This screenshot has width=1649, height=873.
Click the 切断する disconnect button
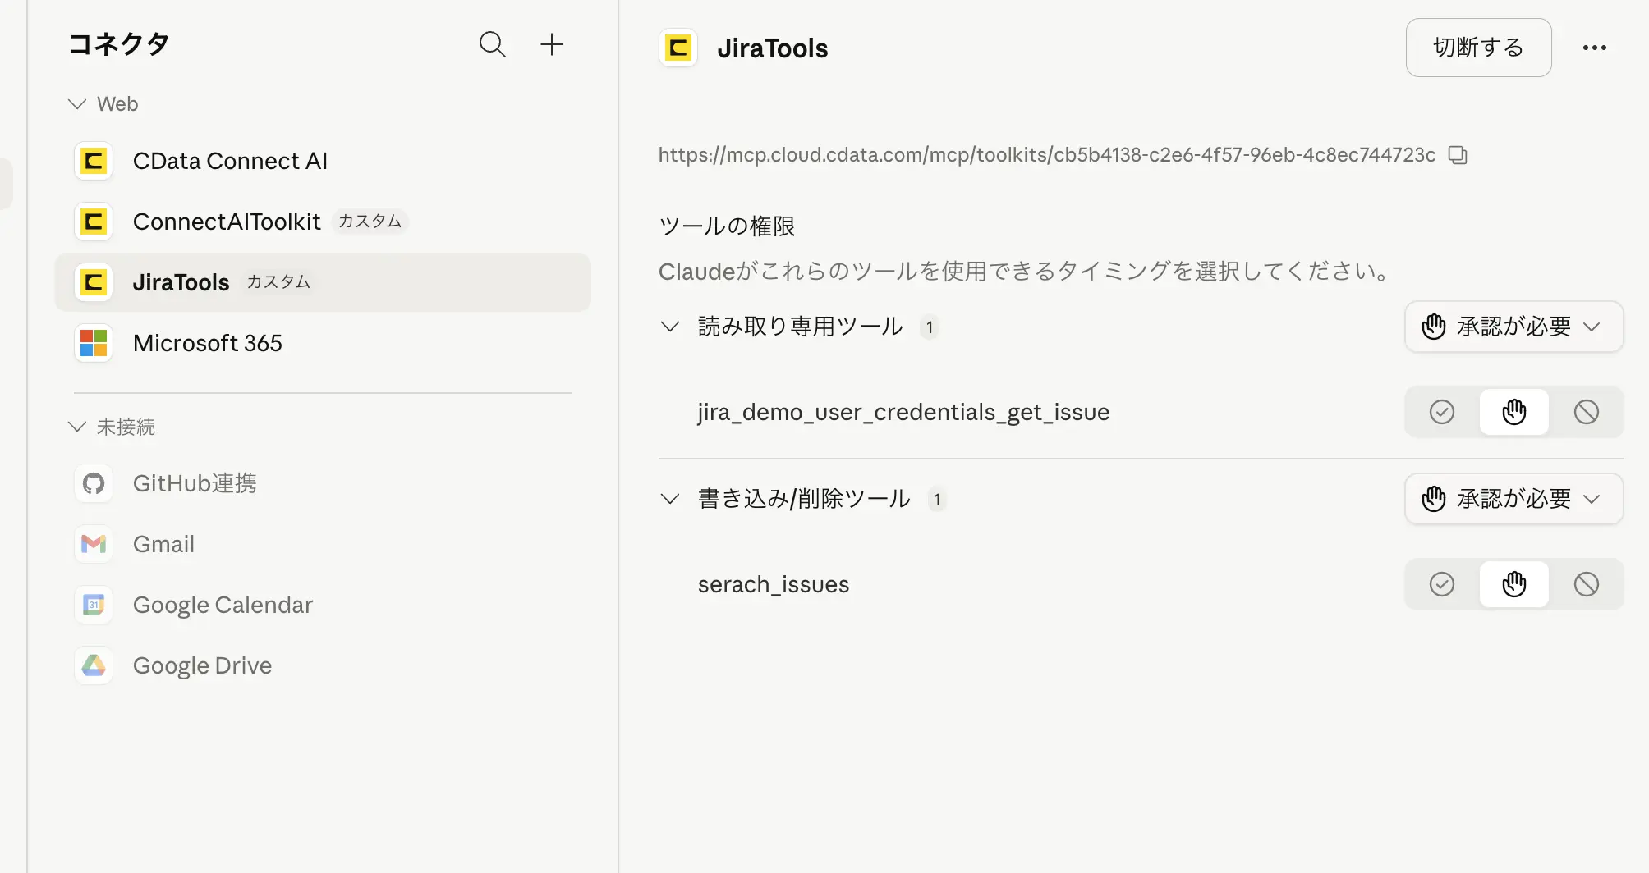pyautogui.click(x=1478, y=48)
